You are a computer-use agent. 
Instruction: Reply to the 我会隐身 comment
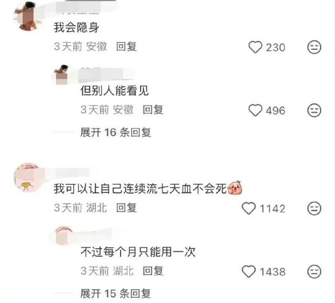pyautogui.click(x=127, y=46)
